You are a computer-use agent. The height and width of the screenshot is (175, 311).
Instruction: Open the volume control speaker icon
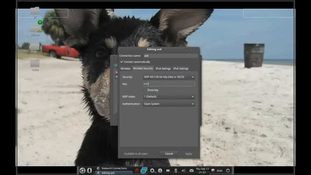pyautogui.click(x=184, y=171)
